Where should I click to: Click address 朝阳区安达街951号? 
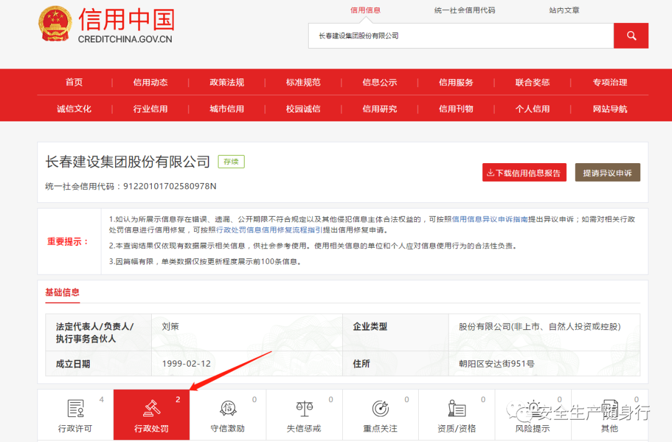point(497,364)
